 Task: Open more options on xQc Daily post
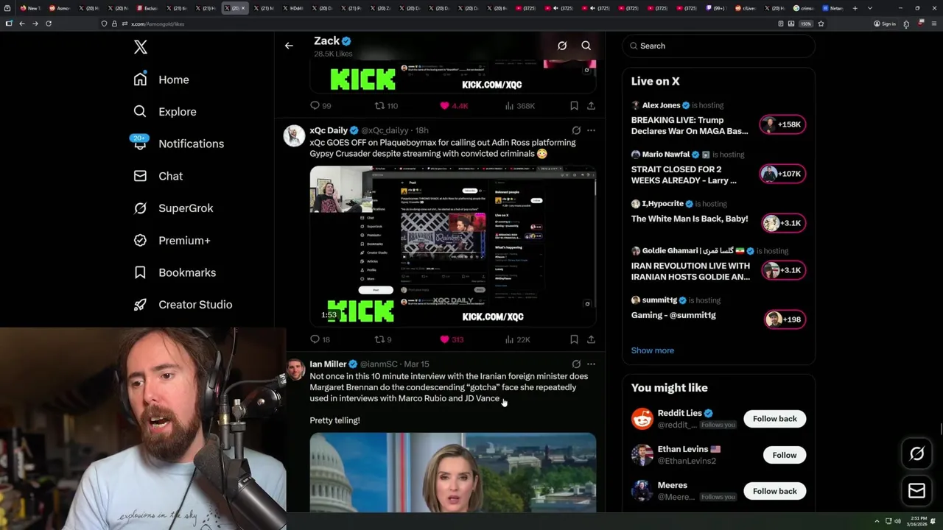tap(591, 130)
